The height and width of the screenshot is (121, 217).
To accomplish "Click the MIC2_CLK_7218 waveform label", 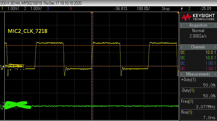I will point(27,31).
